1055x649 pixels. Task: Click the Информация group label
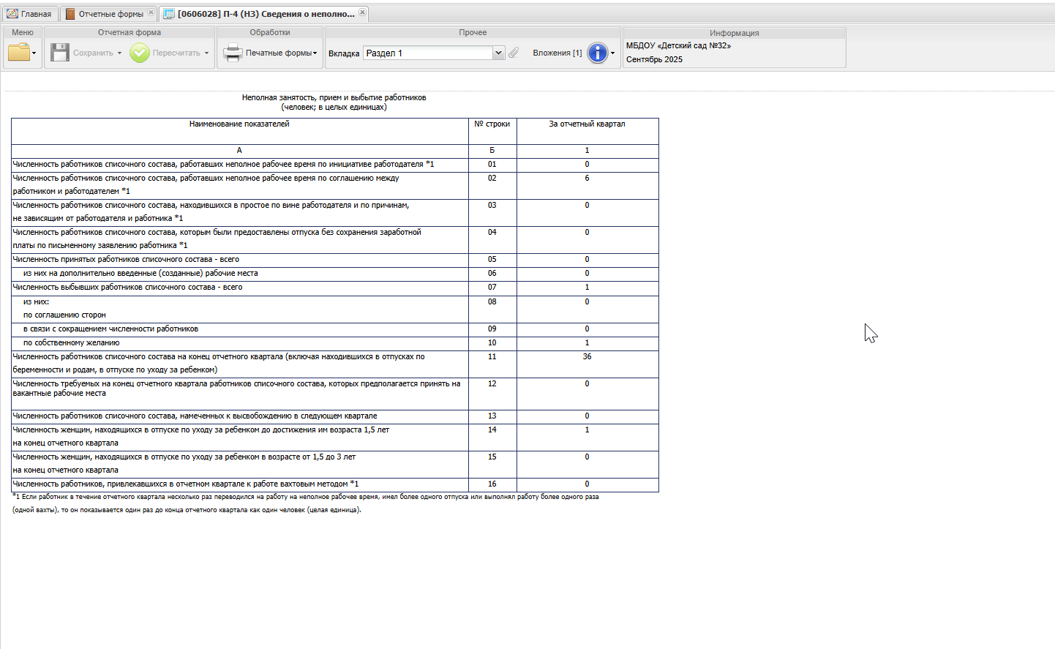(734, 33)
